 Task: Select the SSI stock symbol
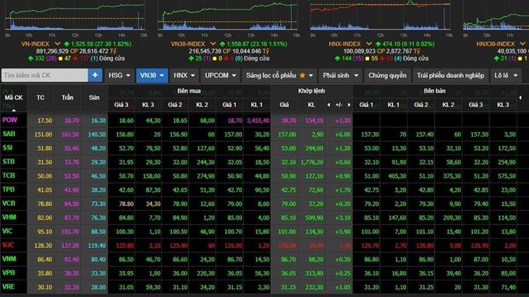coord(8,148)
